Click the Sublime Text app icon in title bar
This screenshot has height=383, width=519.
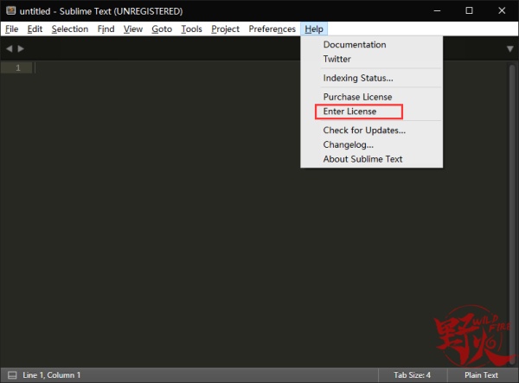[10, 11]
